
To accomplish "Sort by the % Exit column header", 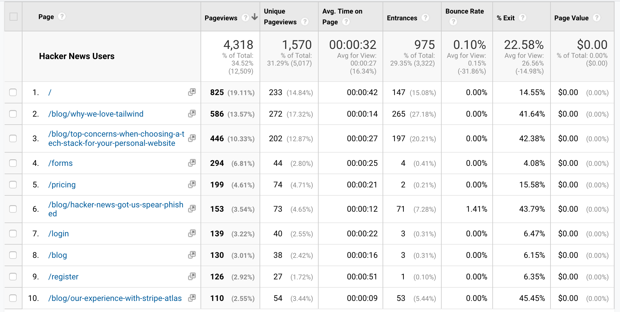I will coord(506,18).
